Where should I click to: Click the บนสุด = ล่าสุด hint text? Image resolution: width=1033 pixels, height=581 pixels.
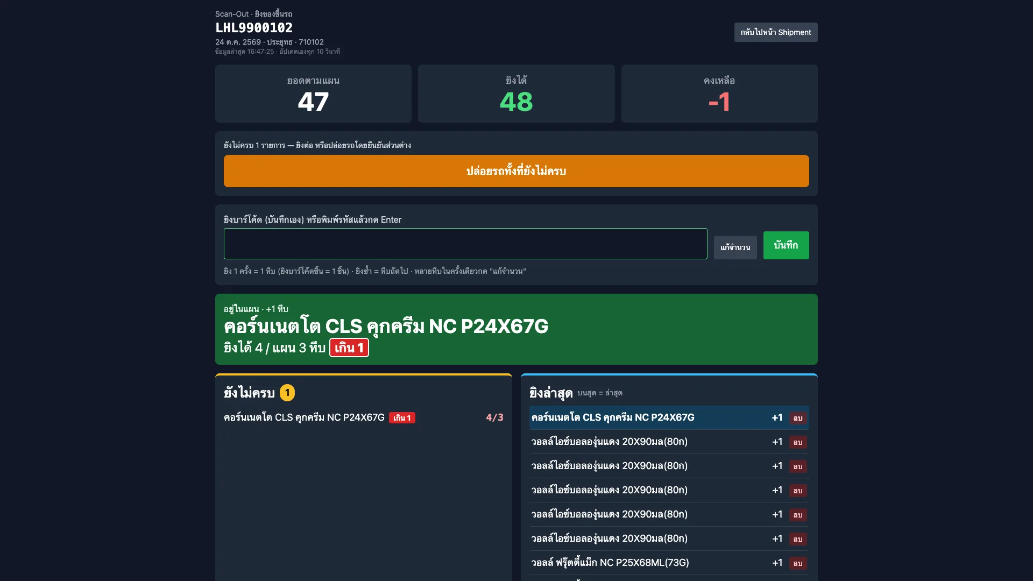pos(600,393)
